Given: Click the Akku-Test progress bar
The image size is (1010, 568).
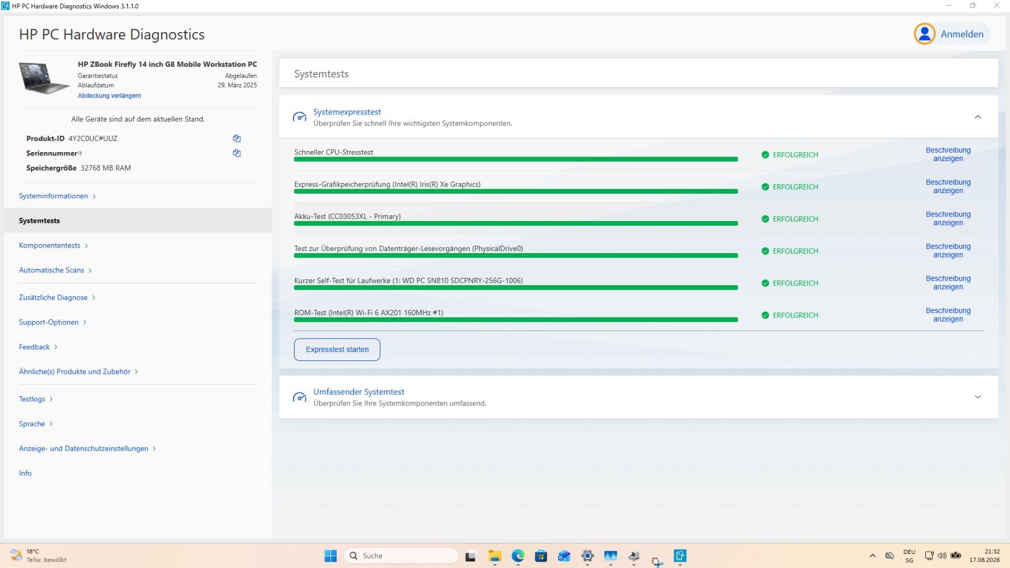Looking at the screenshot, I should 516,223.
